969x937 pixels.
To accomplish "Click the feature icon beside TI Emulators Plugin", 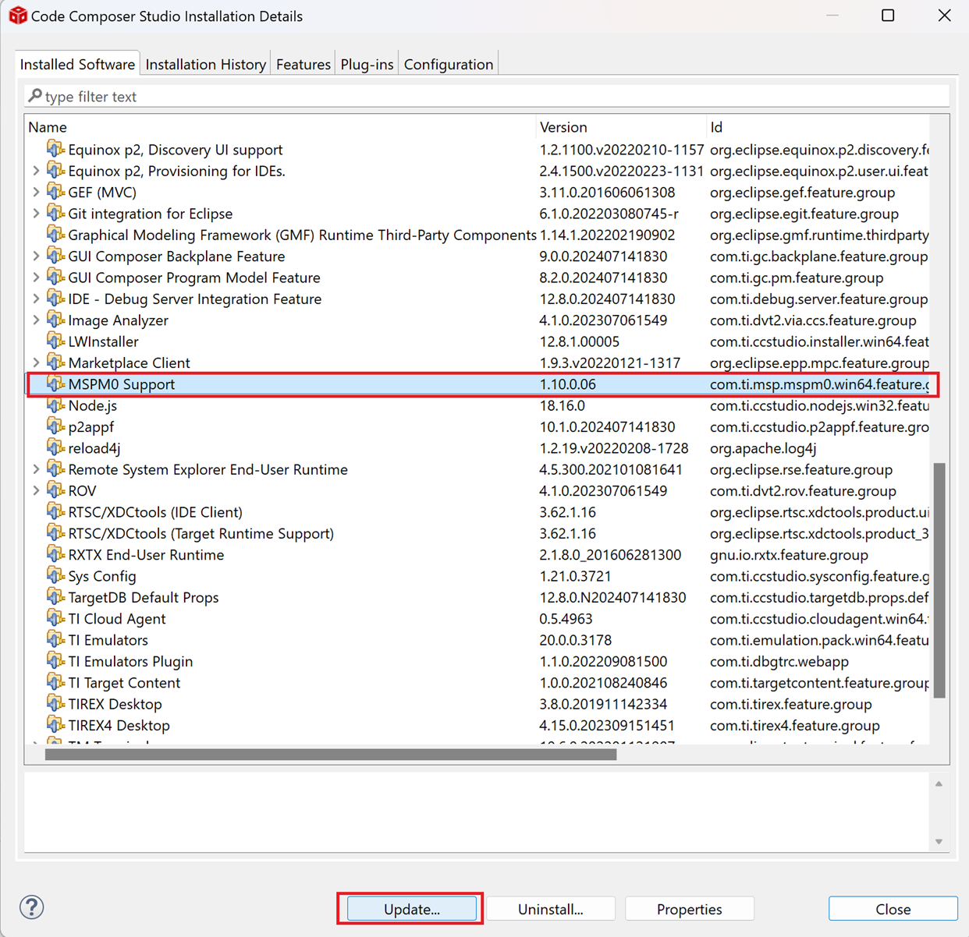I will [55, 661].
